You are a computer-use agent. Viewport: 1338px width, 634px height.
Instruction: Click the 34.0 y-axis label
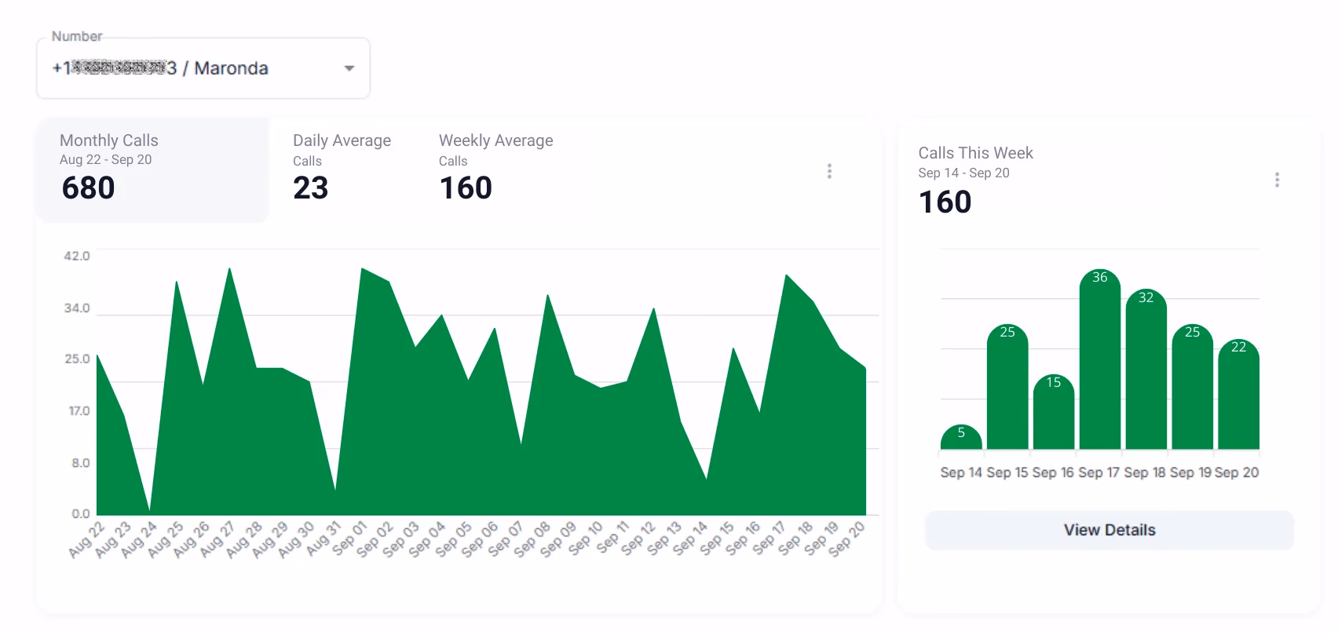77,308
